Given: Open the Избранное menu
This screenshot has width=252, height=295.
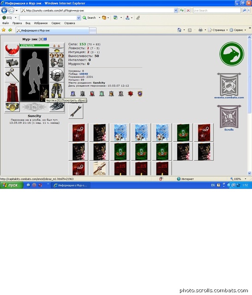Looking at the screenshot, I should tap(41, 23).
